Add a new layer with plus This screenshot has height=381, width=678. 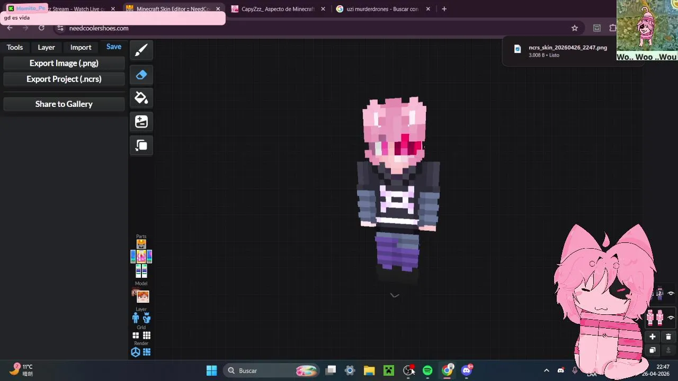653,337
